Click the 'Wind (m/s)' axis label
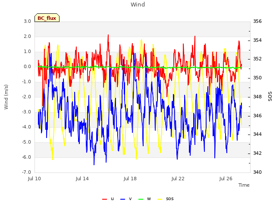The image size is (276, 207). pyautogui.click(x=6, y=97)
